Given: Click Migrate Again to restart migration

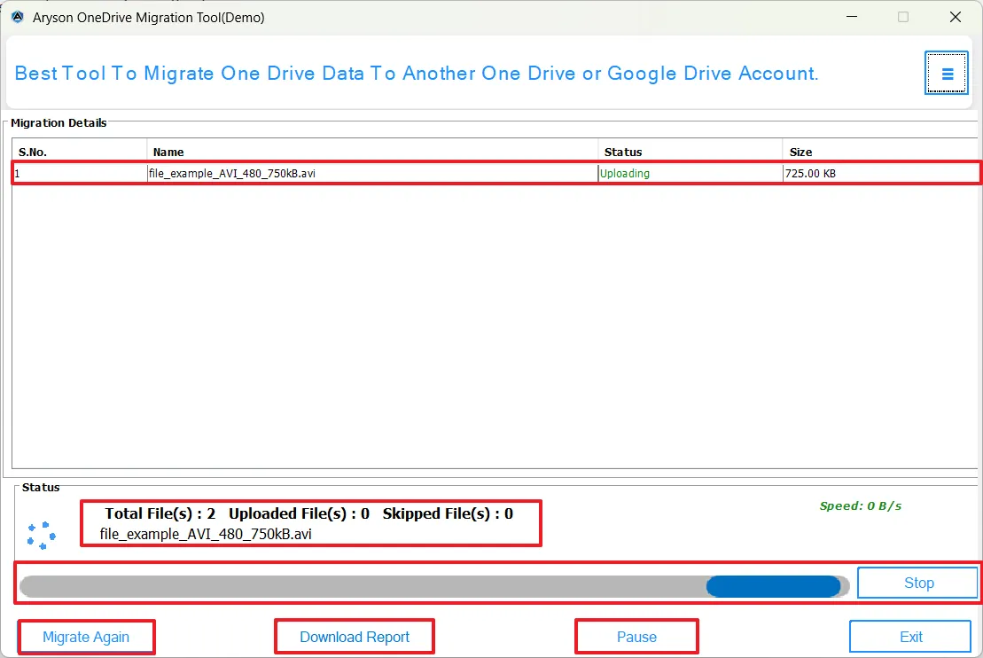Looking at the screenshot, I should (x=86, y=636).
